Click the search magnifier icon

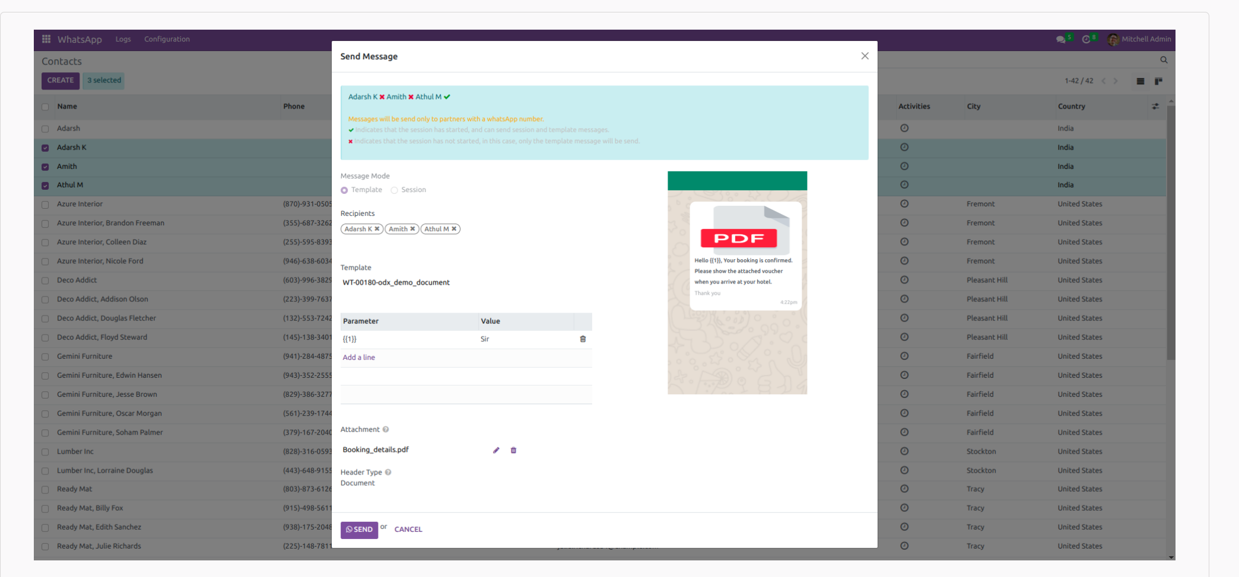[x=1164, y=60]
